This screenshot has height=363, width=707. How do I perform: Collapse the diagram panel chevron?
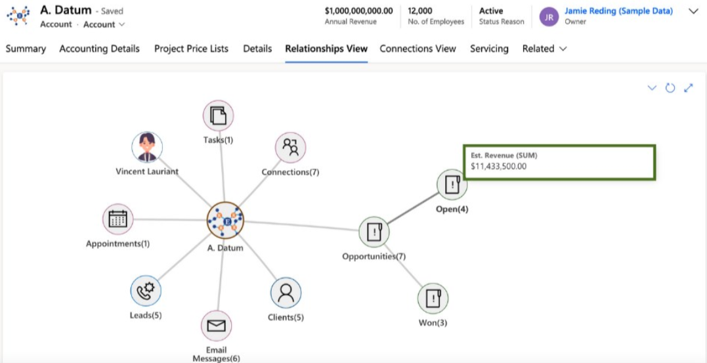(652, 88)
